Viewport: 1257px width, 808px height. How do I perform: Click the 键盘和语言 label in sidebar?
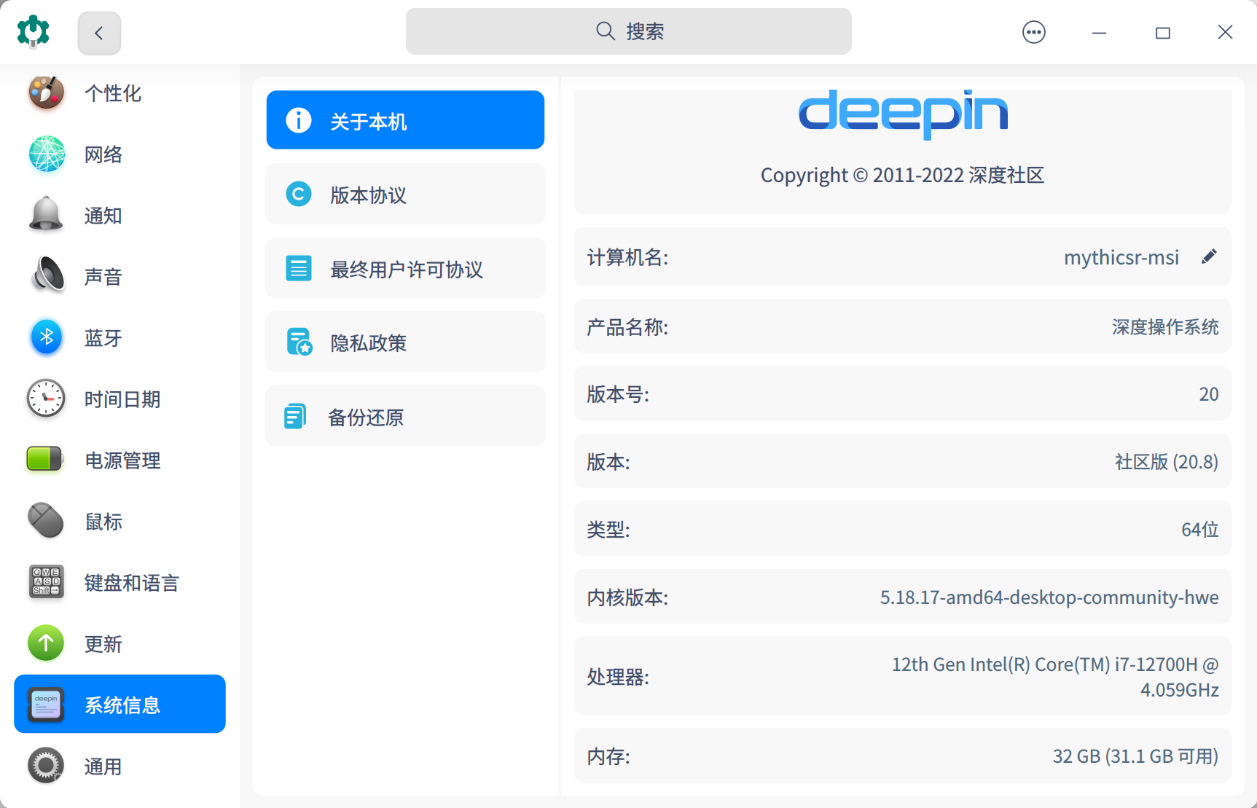[132, 583]
